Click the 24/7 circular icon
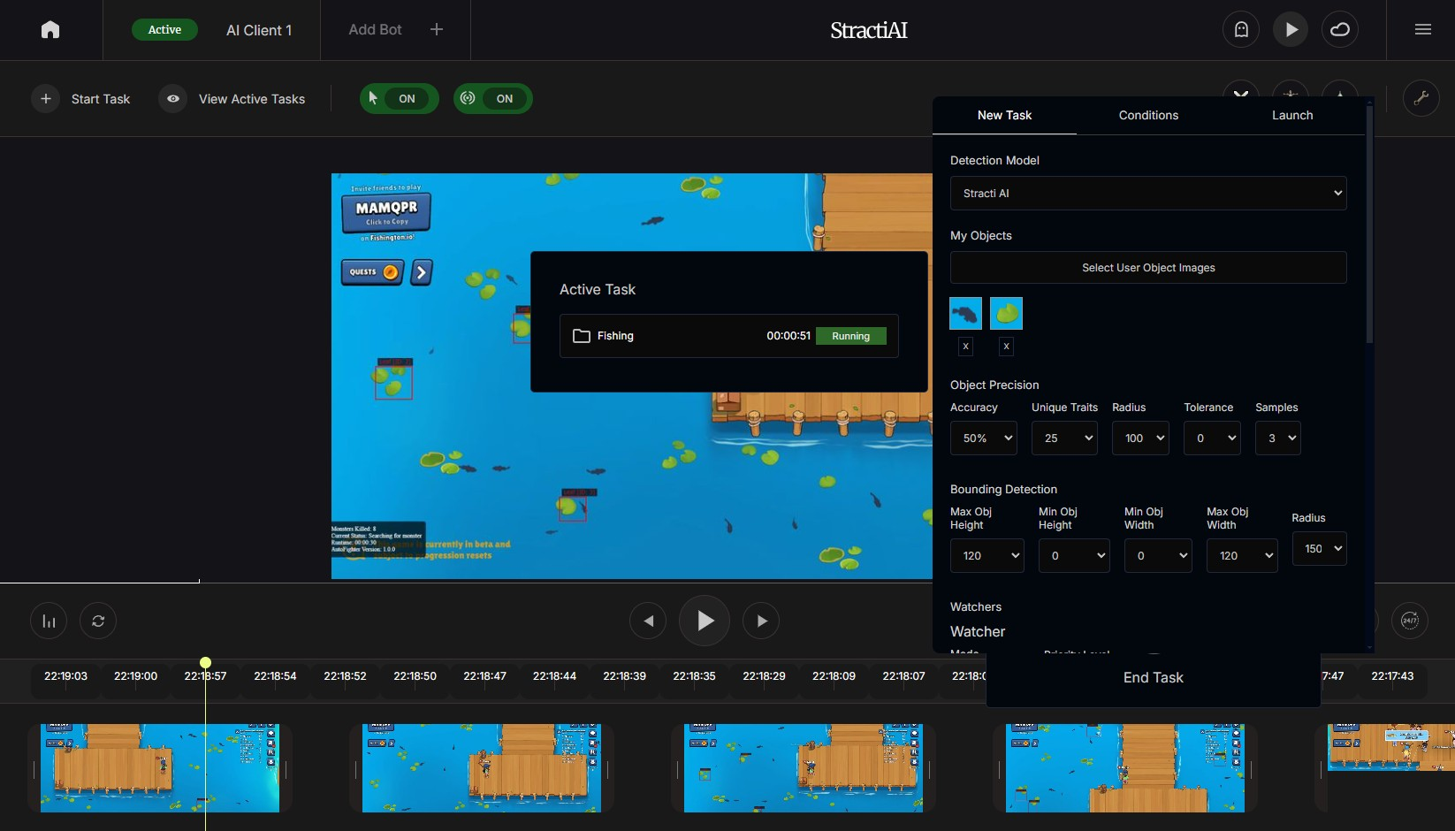1455x831 pixels. [1410, 621]
